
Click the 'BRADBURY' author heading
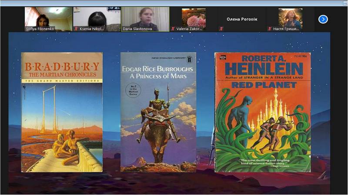pos(62,66)
